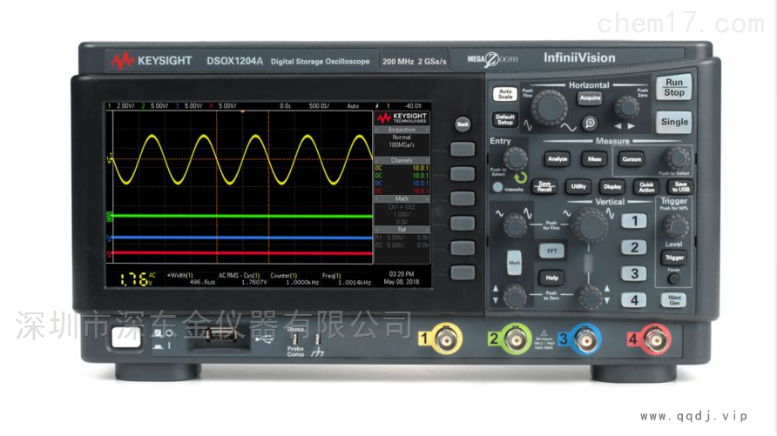Hit the Single acquisition key
This screenshot has height=436, width=777.
(x=674, y=122)
